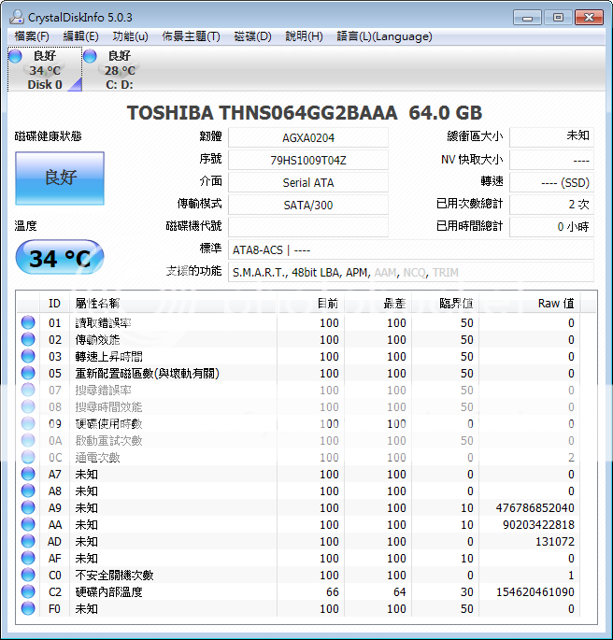The height and width of the screenshot is (640, 613).
Task: Click the 臨界值 column header
Action: pyautogui.click(x=445, y=304)
